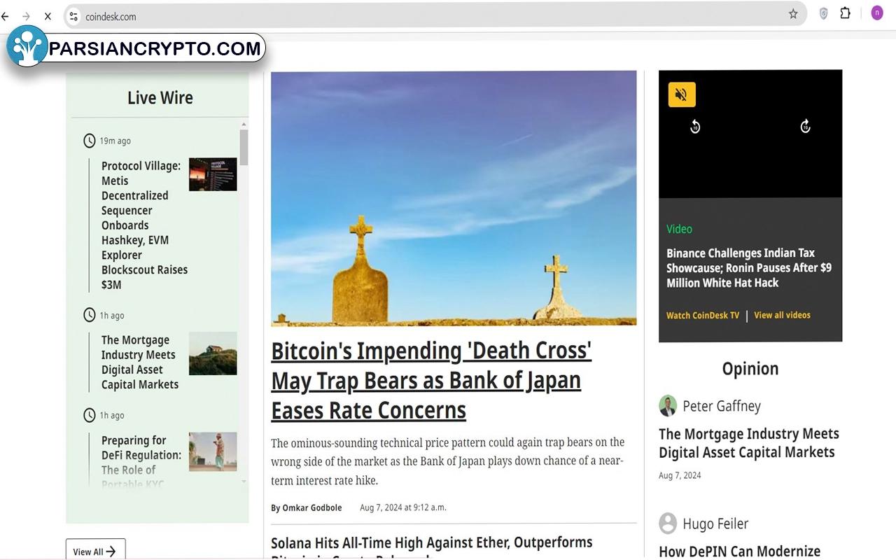Click the Live Wire scrollbar thumb
This screenshot has width=896, height=560.
tap(244, 147)
